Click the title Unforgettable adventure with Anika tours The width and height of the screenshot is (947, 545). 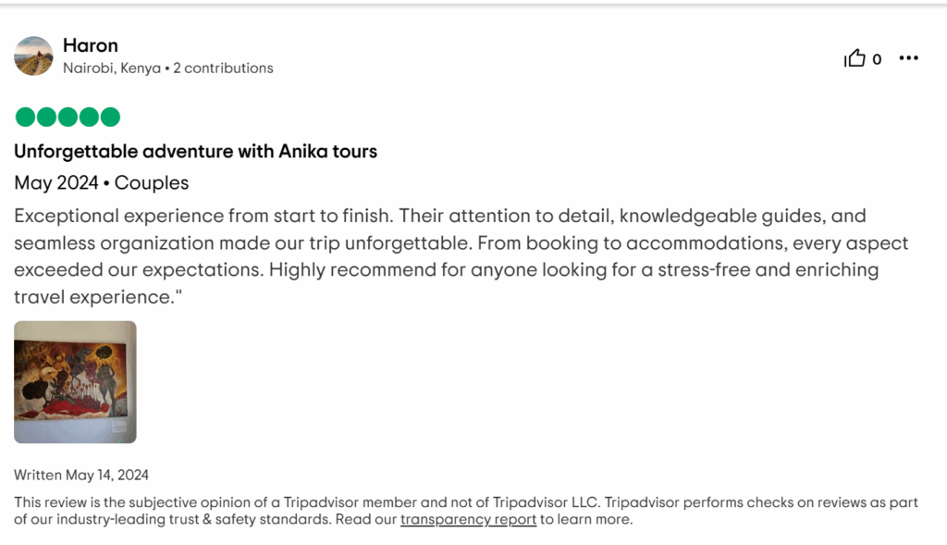point(196,151)
